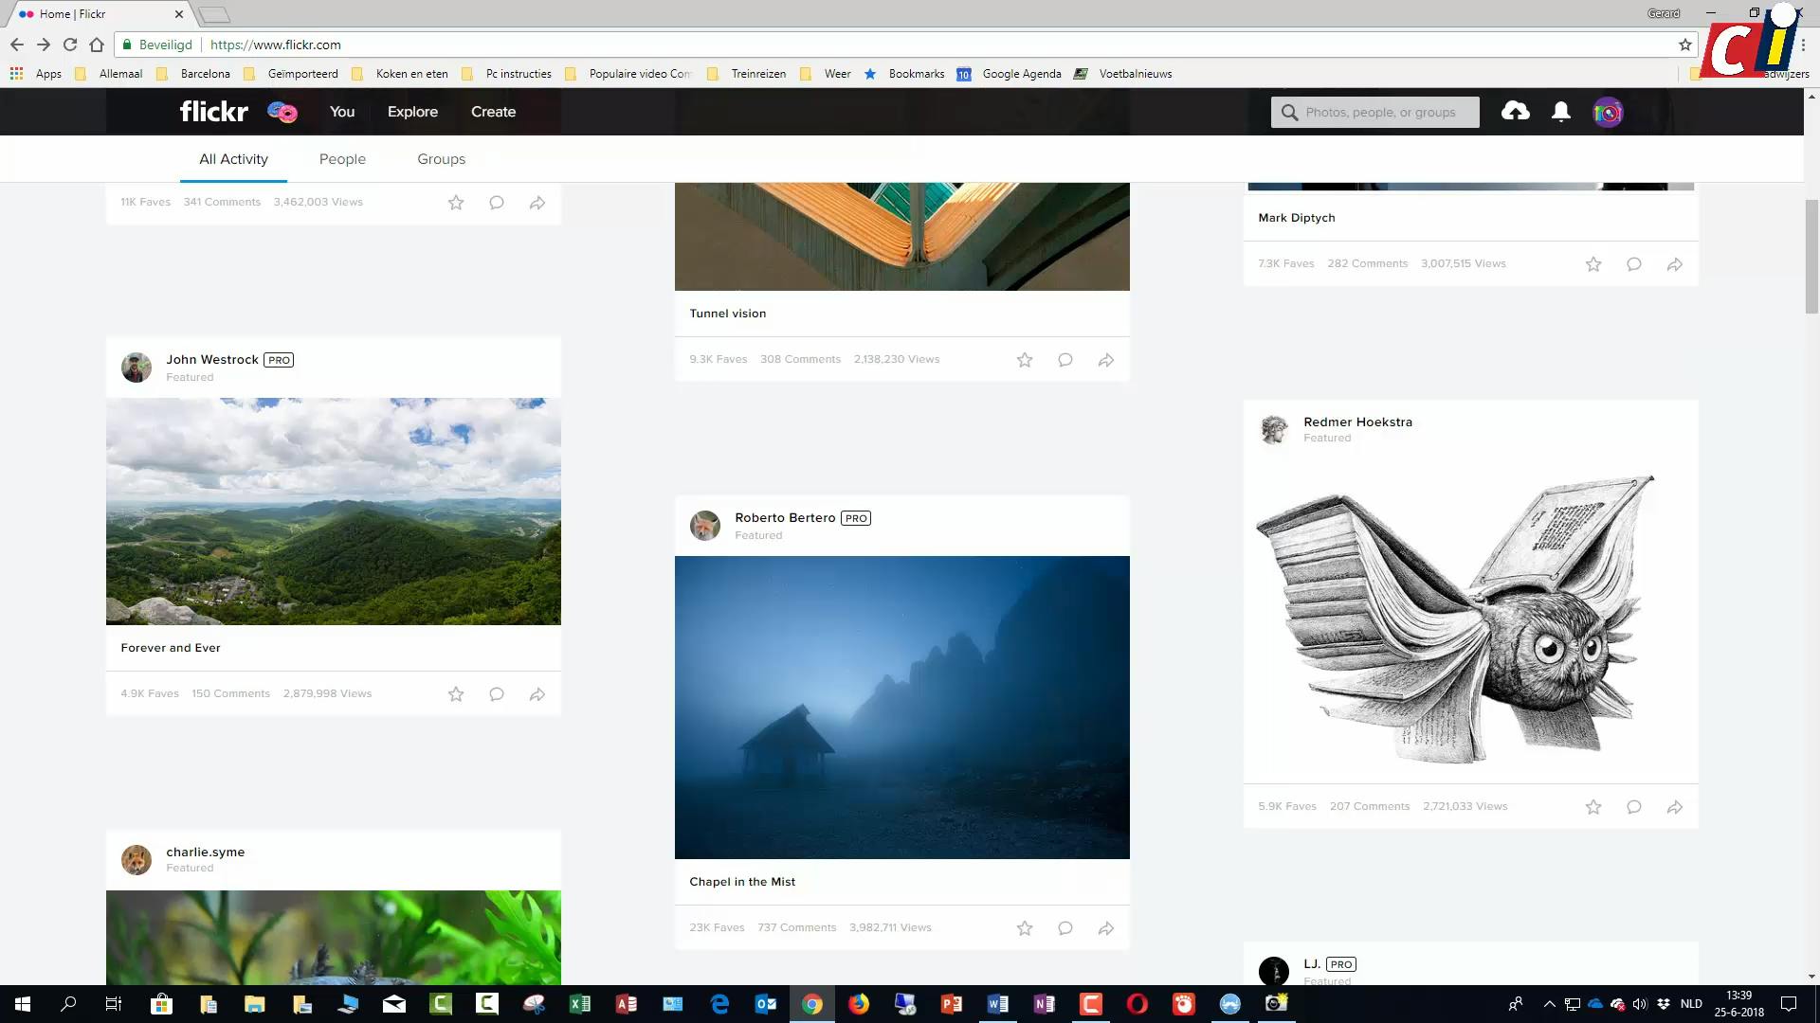Switch to the People tab
This screenshot has width=1820, height=1023.
point(342,159)
